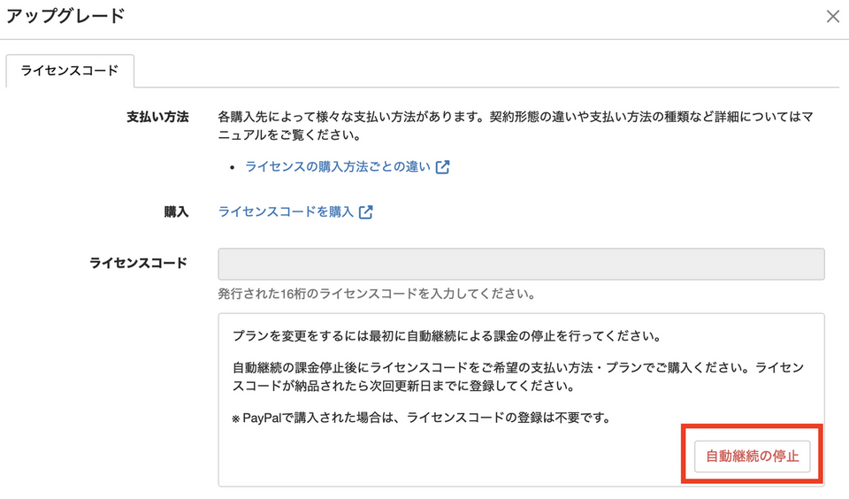The height and width of the screenshot is (499, 849).
Task: Select the ライセンスコード tab
Action: 70,71
